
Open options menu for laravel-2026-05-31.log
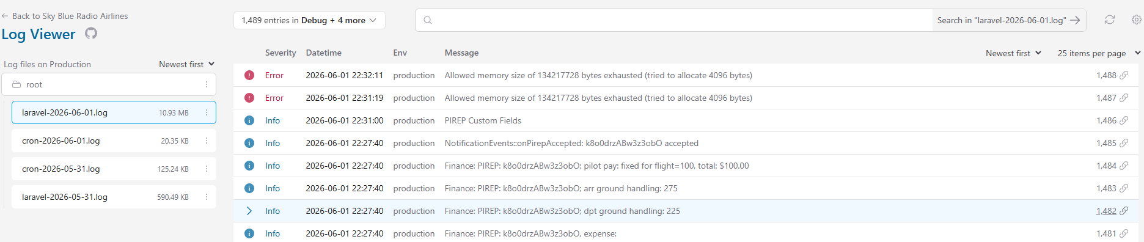coord(207,197)
